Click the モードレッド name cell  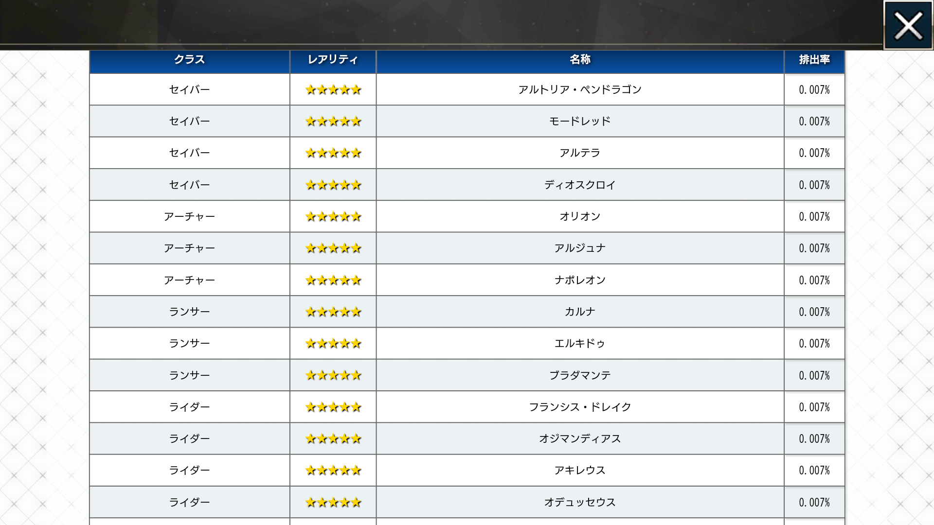580,121
